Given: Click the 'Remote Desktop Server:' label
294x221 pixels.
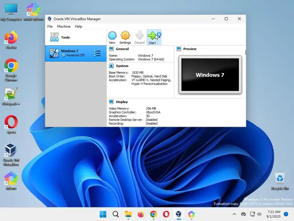Looking at the screenshot, I should [126, 120].
